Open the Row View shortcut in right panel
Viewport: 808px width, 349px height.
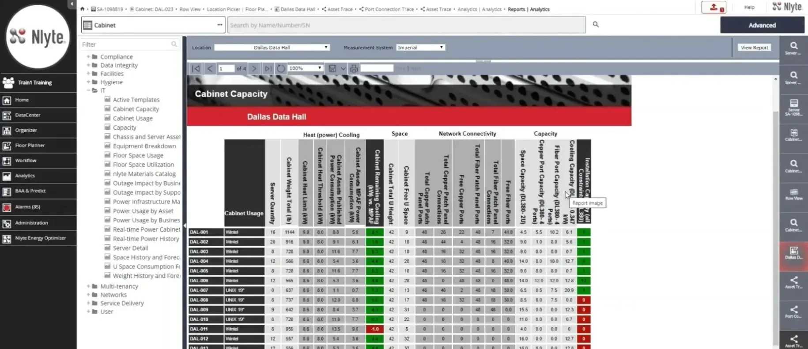coord(793,195)
